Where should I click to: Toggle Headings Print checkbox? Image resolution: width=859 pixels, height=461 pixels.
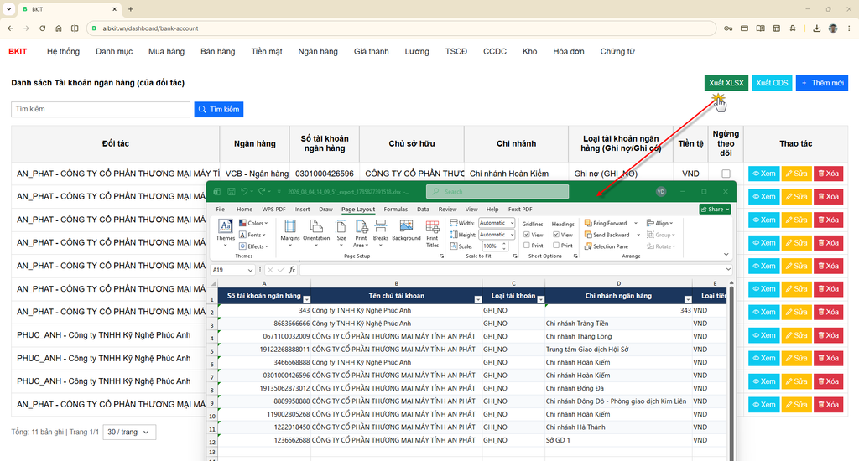(x=556, y=246)
